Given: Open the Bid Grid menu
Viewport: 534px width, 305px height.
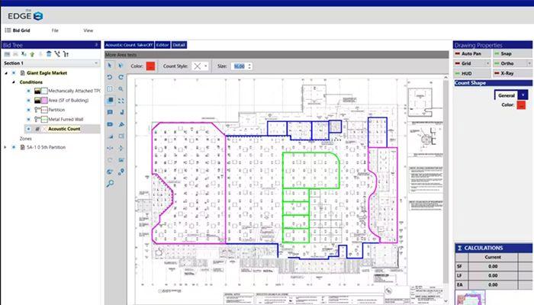Looking at the screenshot, I should pyautogui.click(x=18, y=30).
